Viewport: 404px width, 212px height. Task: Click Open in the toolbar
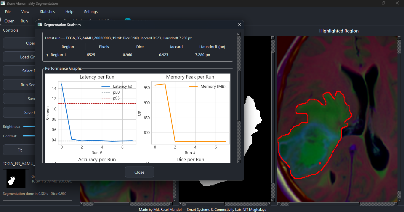coord(9,21)
